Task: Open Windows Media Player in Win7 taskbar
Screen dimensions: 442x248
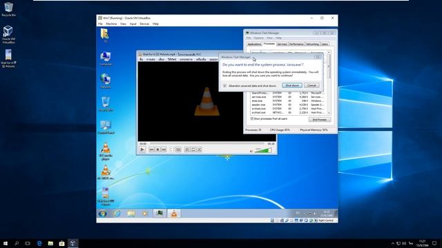Action: [x=145, y=214]
